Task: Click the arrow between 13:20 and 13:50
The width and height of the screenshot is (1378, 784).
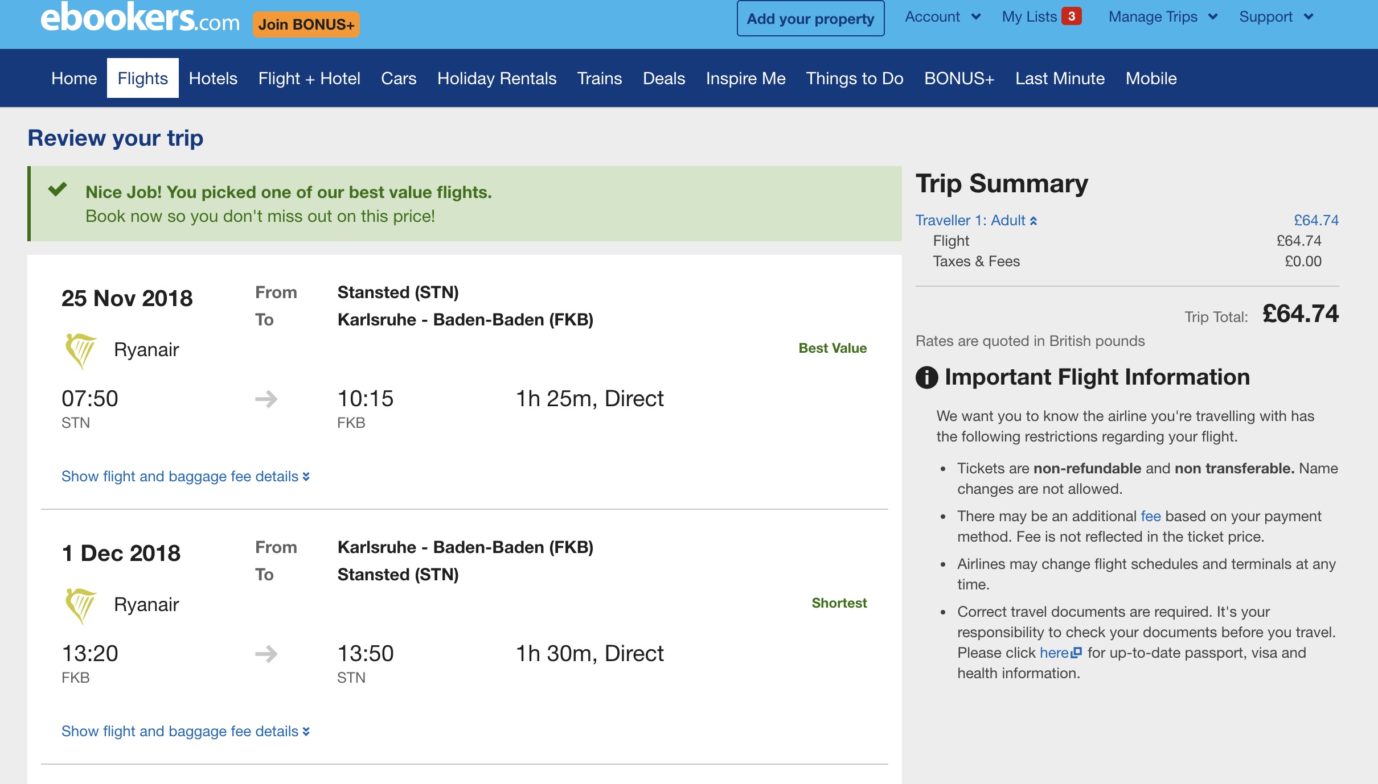Action: [x=265, y=654]
